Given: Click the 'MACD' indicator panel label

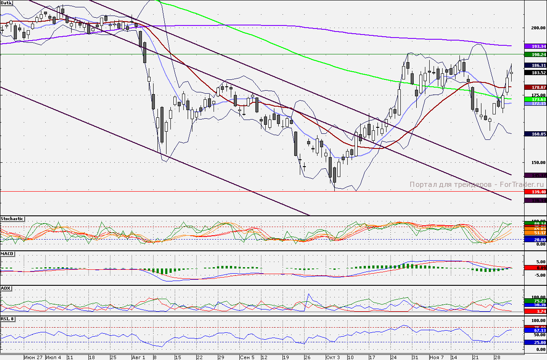Looking at the screenshot, I should point(6,253).
